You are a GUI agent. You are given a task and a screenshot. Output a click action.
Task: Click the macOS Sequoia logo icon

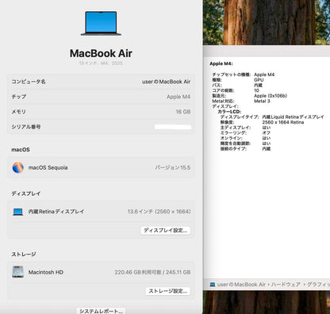18,167
